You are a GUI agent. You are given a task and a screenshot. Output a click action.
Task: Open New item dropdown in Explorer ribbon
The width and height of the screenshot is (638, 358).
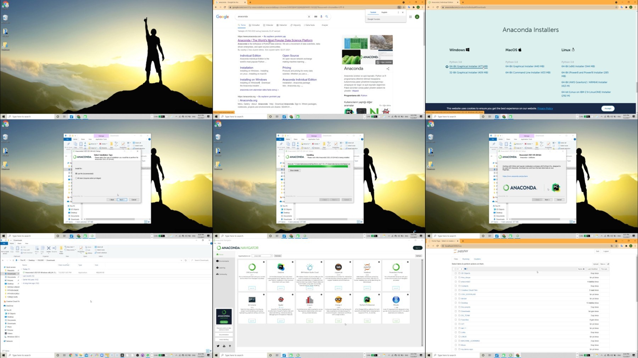point(70,247)
